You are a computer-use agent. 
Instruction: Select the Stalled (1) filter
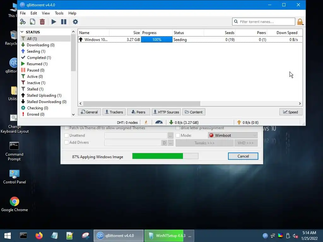(45, 89)
